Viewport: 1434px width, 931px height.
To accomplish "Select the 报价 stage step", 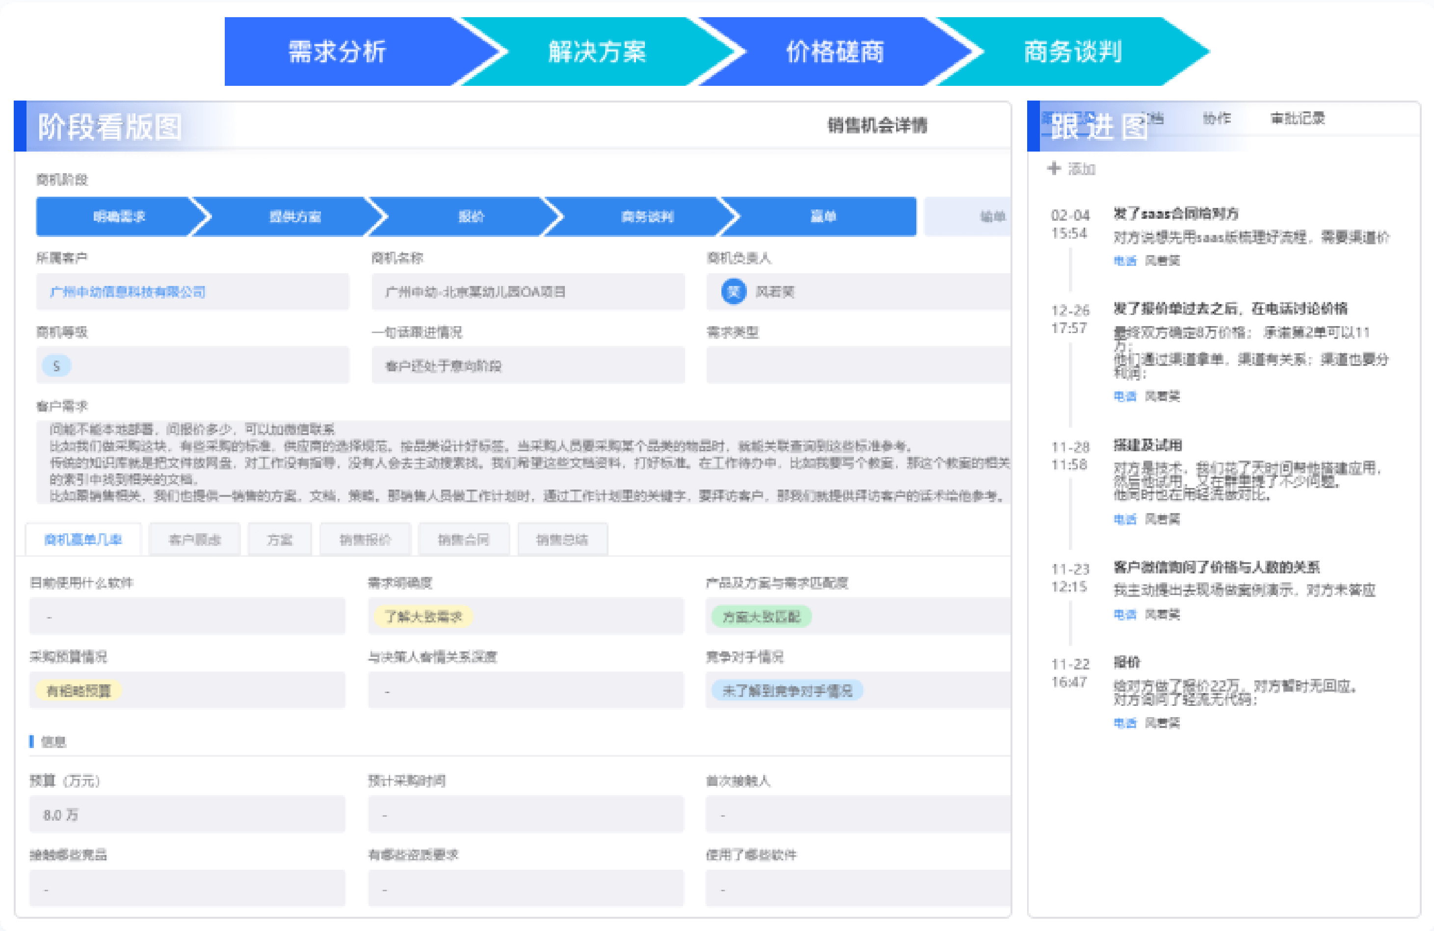I will 471,216.
